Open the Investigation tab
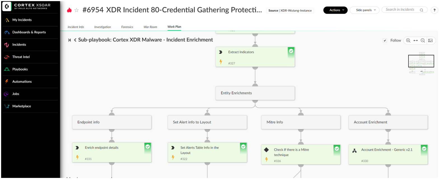This screenshot has height=181, width=439. 102,27
